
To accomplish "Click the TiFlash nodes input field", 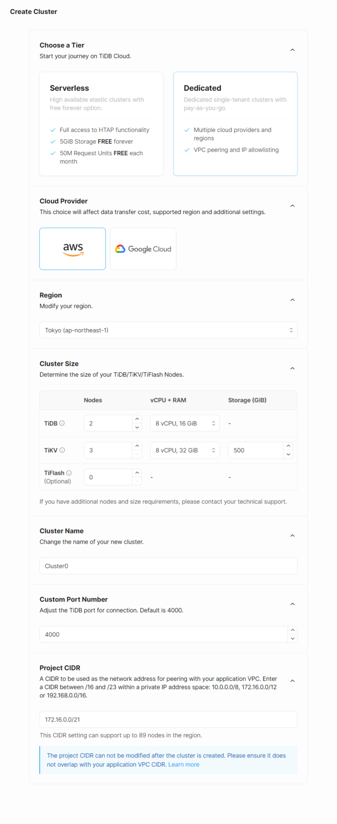I will point(108,477).
